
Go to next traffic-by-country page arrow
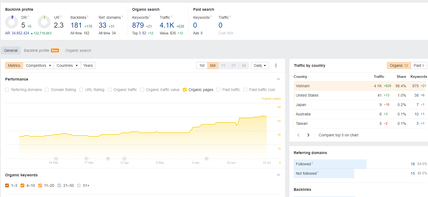click(x=308, y=135)
